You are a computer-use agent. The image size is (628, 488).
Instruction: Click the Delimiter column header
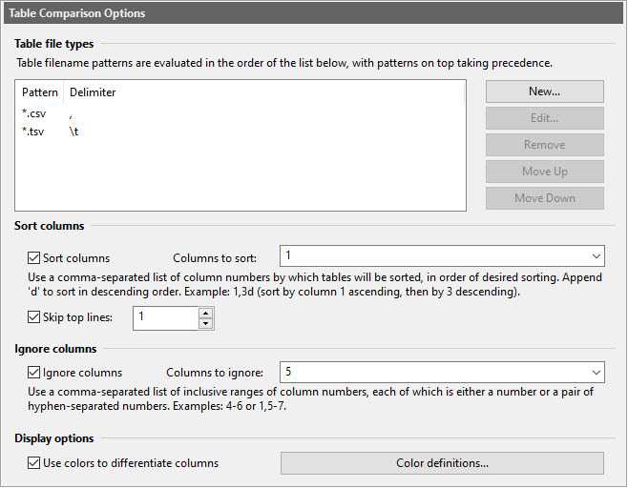coord(93,92)
